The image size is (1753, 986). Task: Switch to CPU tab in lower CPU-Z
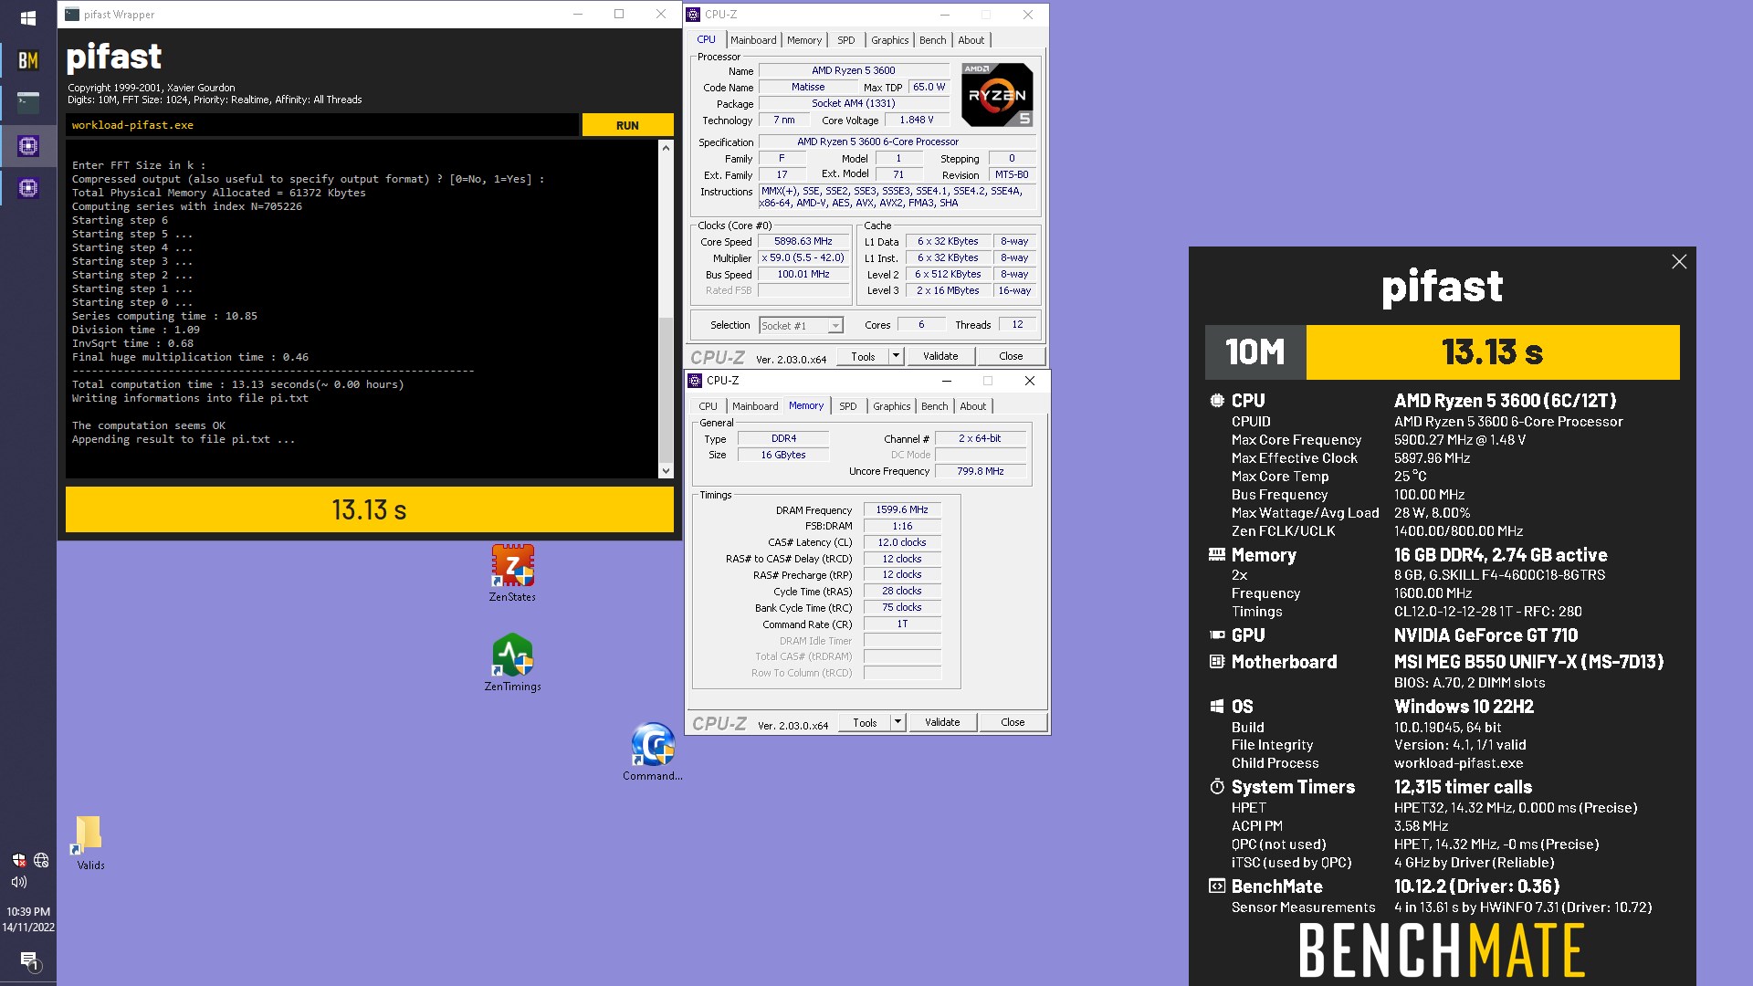pyautogui.click(x=708, y=406)
